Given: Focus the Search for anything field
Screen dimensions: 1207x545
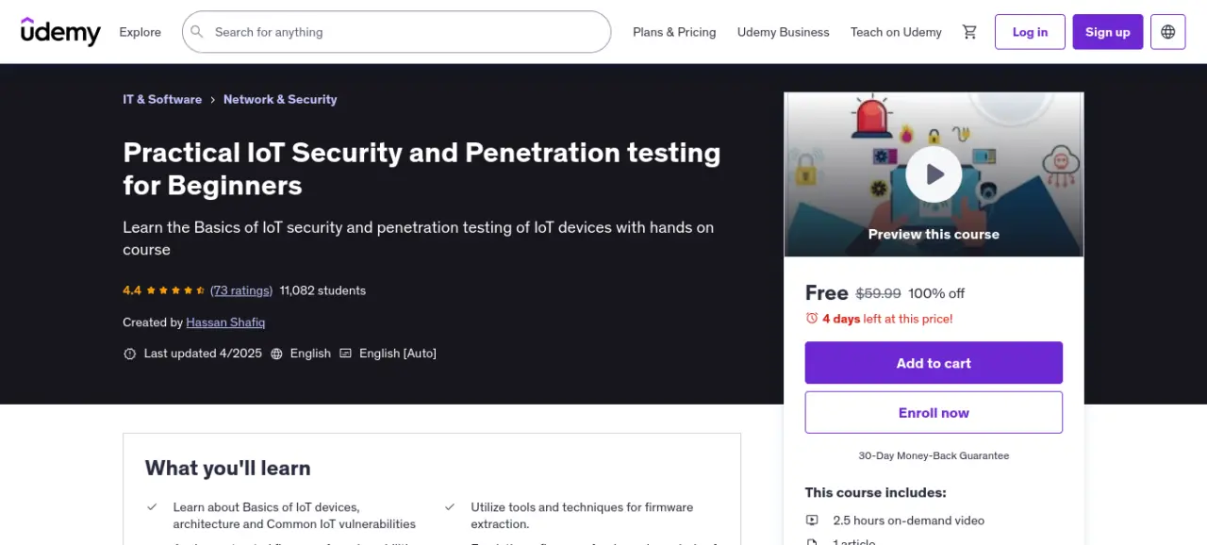Looking at the screenshot, I should [x=396, y=32].
